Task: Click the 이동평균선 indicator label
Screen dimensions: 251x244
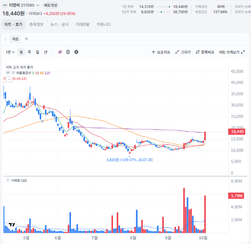Action: [24, 73]
